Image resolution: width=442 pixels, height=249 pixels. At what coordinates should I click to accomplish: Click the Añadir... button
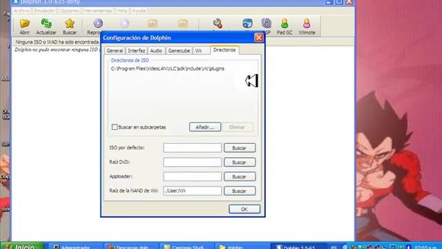[x=205, y=127]
